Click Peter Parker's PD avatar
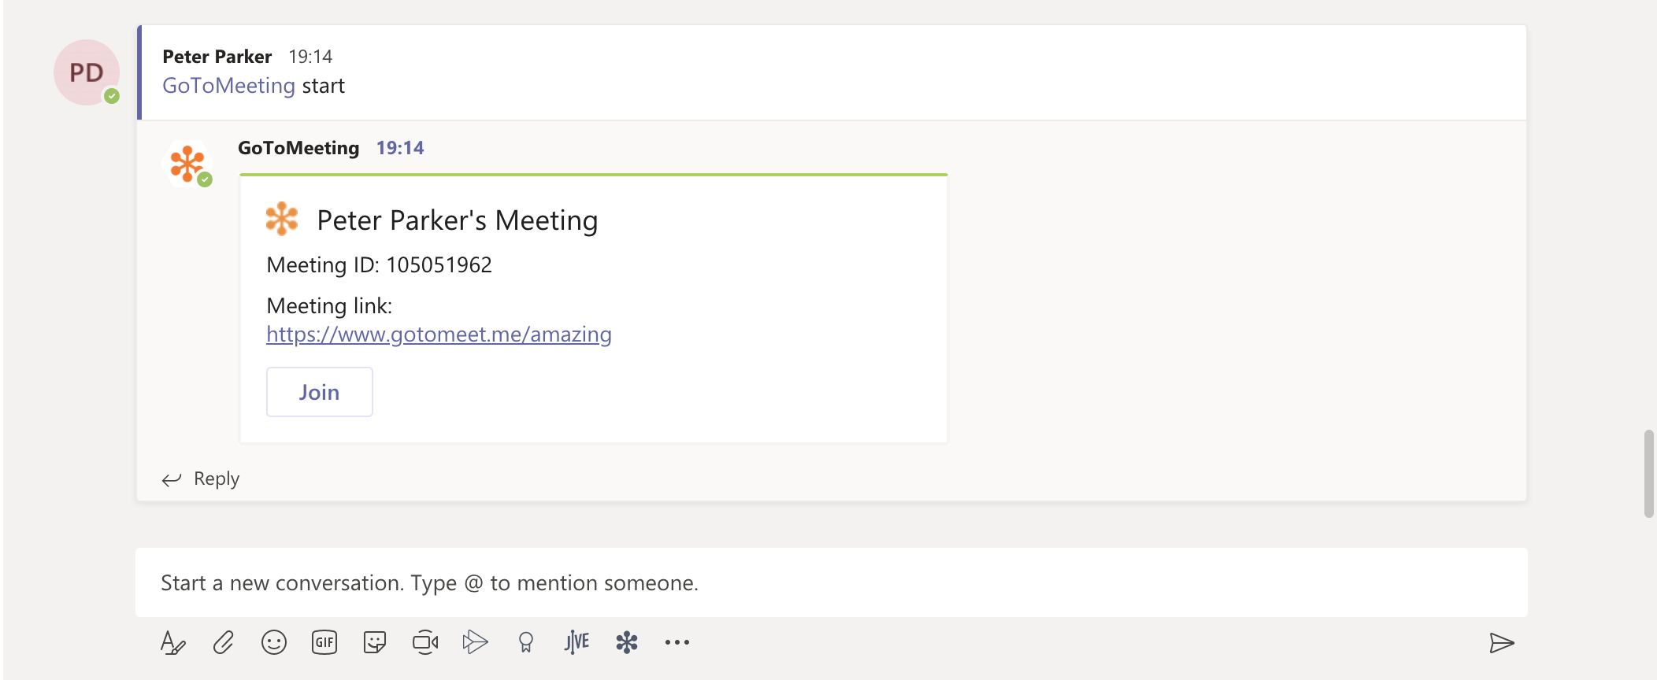 click(x=87, y=72)
